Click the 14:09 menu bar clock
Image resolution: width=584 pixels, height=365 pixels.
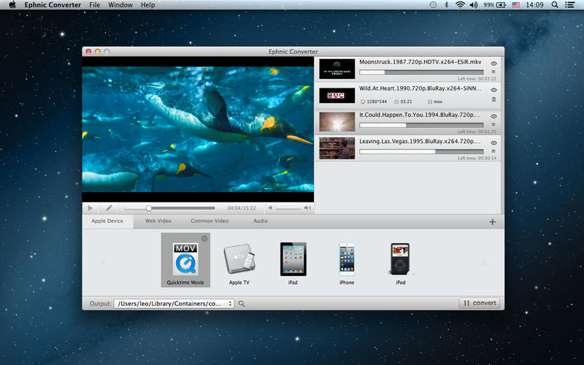click(534, 5)
